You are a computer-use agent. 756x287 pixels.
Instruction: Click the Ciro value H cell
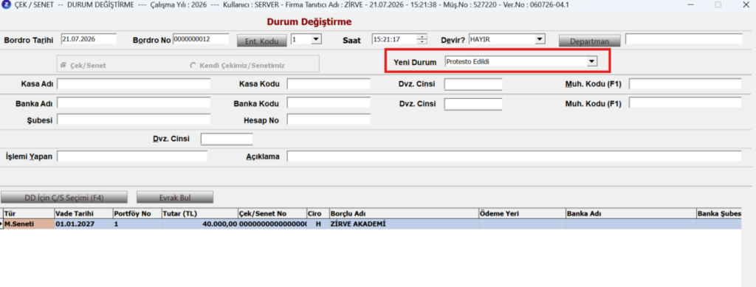(x=317, y=224)
